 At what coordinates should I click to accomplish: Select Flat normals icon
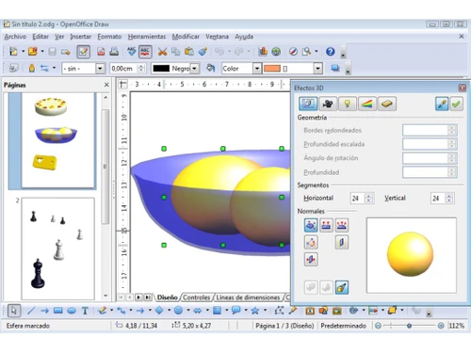(326, 226)
